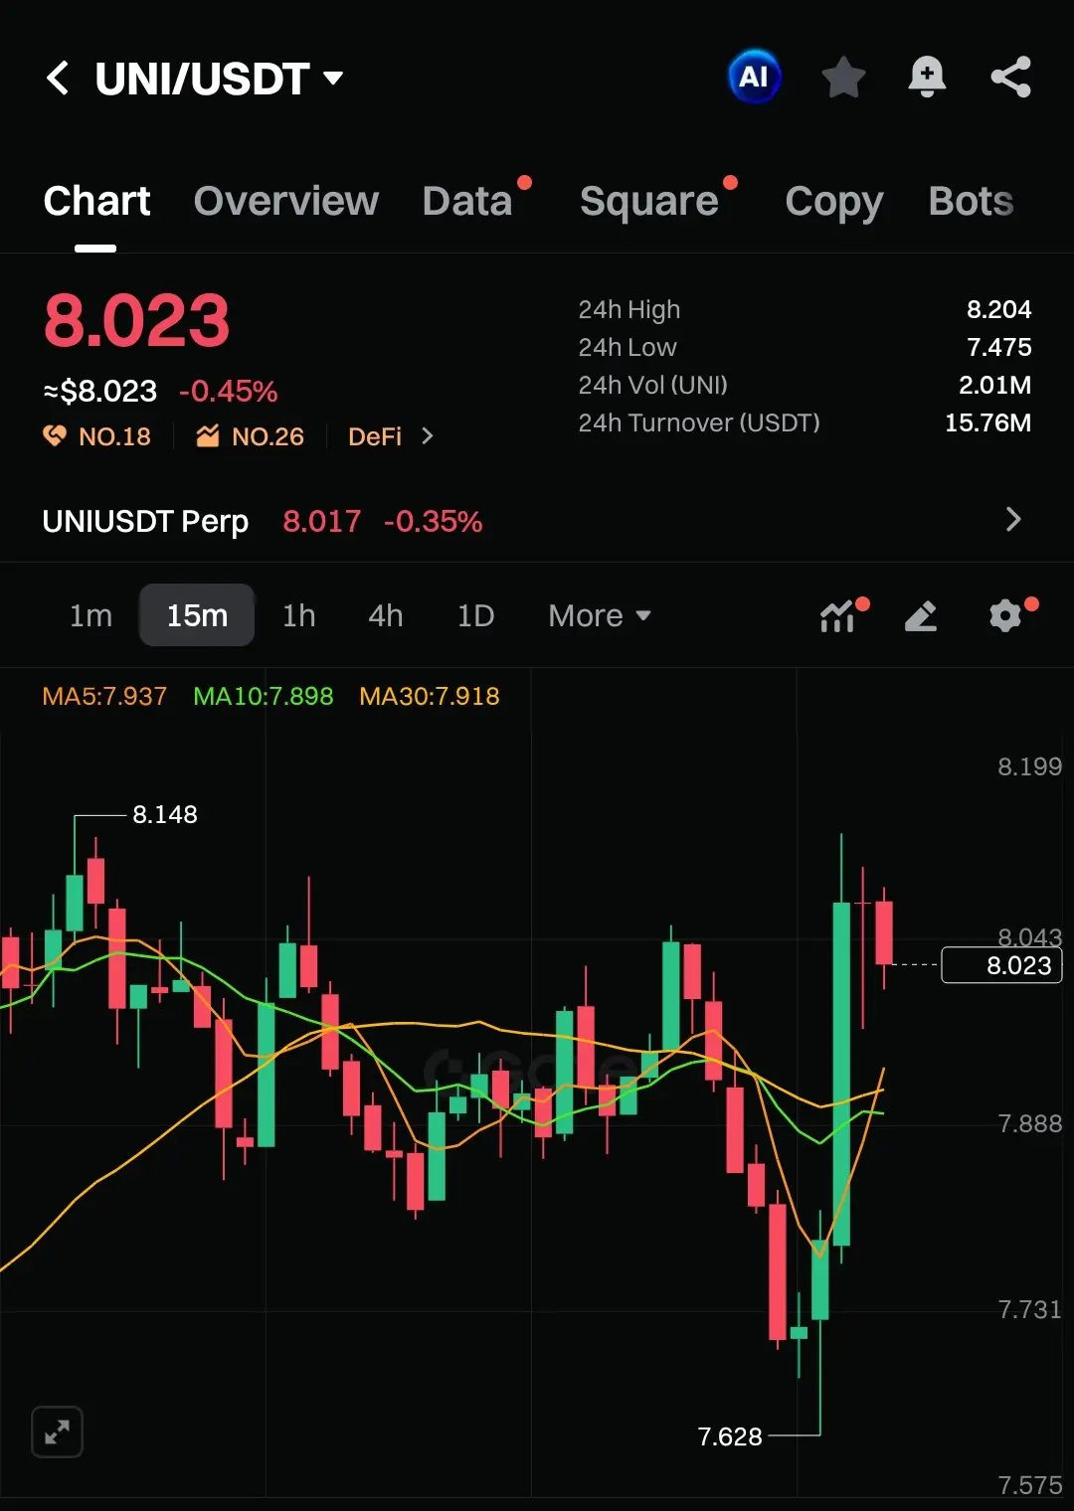Tap the -0.45% price change
Viewport: 1074px width, 1511px height.
click(x=229, y=392)
